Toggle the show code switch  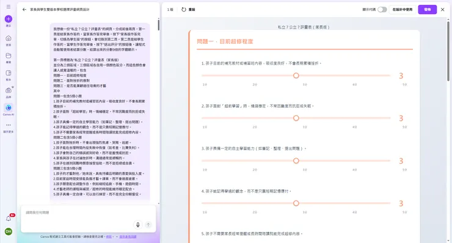click(382, 10)
